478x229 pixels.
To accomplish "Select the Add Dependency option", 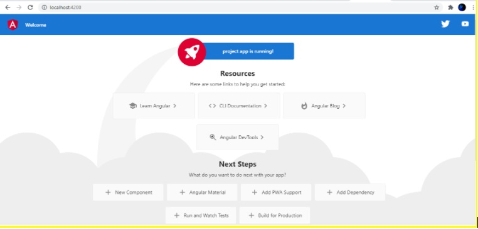I will pyautogui.click(x=350, y=192).
